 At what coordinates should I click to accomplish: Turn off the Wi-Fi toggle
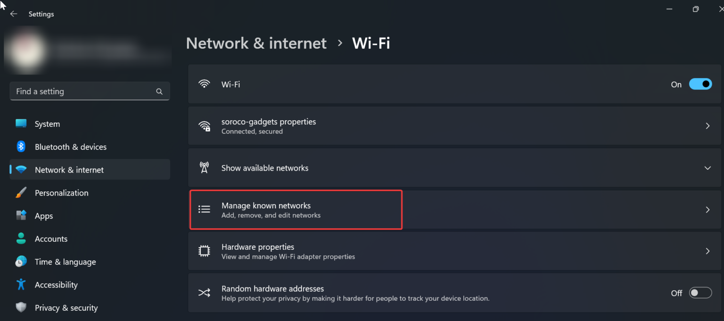[700, 84]
